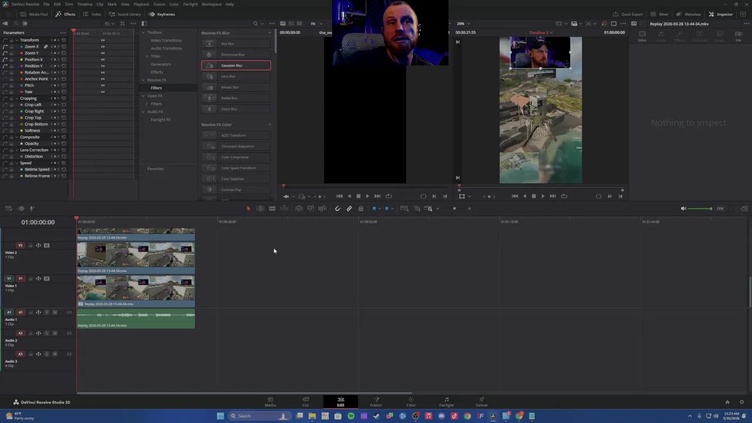Collapse the Speed parameters group

coord(17,163)
